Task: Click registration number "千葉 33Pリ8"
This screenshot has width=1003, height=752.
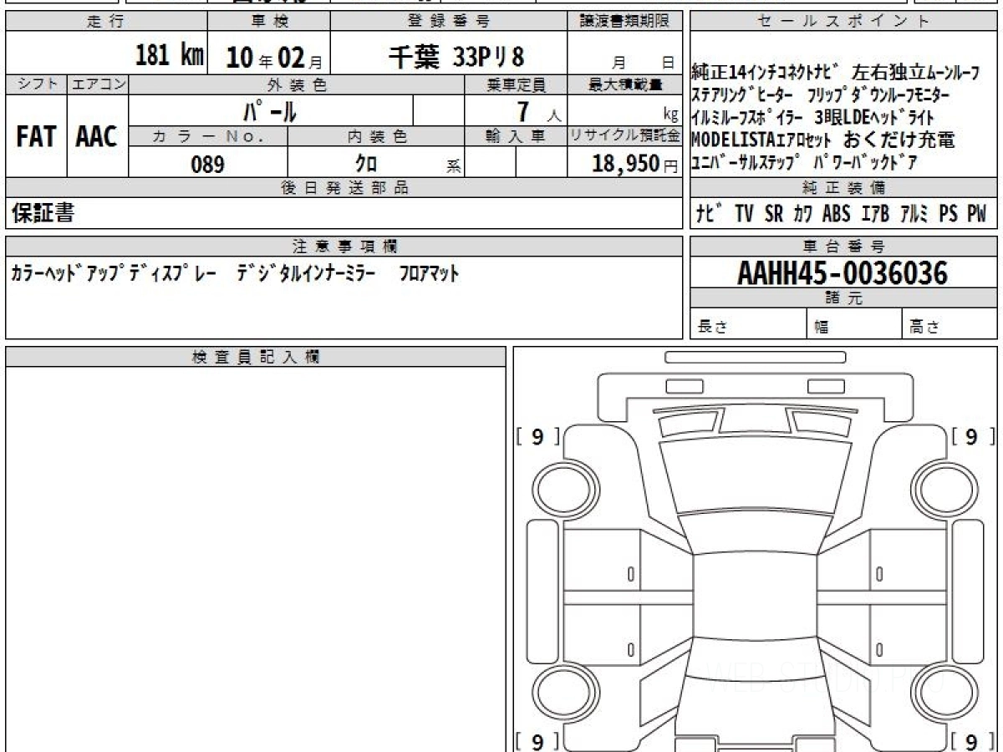Action: (x=456, y=56)
